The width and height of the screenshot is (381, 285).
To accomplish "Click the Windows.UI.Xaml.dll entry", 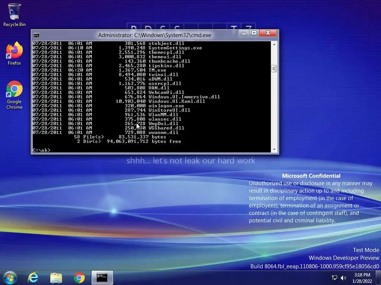I will [x=177, y=101].
